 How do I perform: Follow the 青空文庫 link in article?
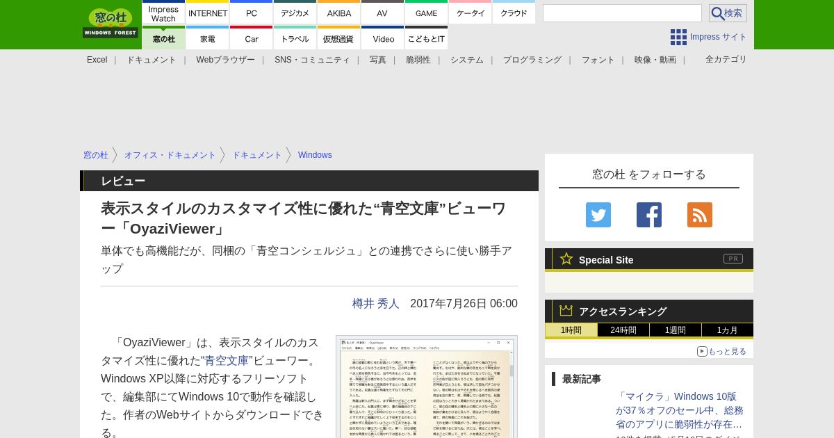tap(227, 361)
